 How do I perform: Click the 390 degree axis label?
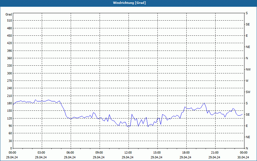pyautogui.click(x=10, y=51)
